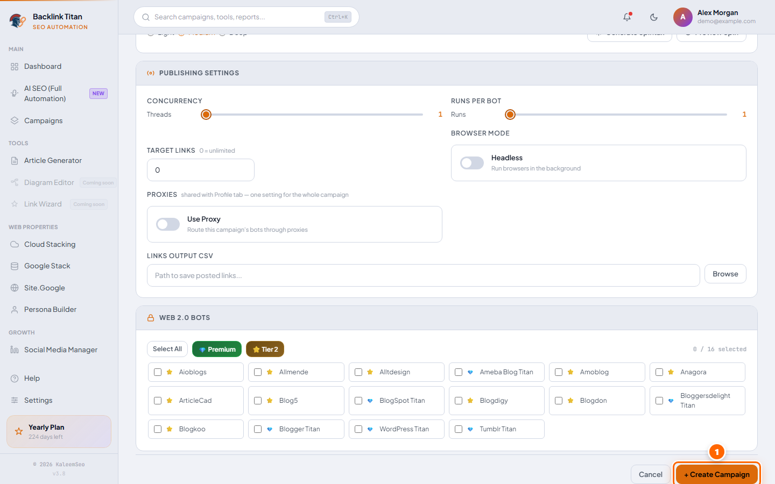The image size is (775, 484).
Task: Open notifications bell icon
Action: pos(627,17)
